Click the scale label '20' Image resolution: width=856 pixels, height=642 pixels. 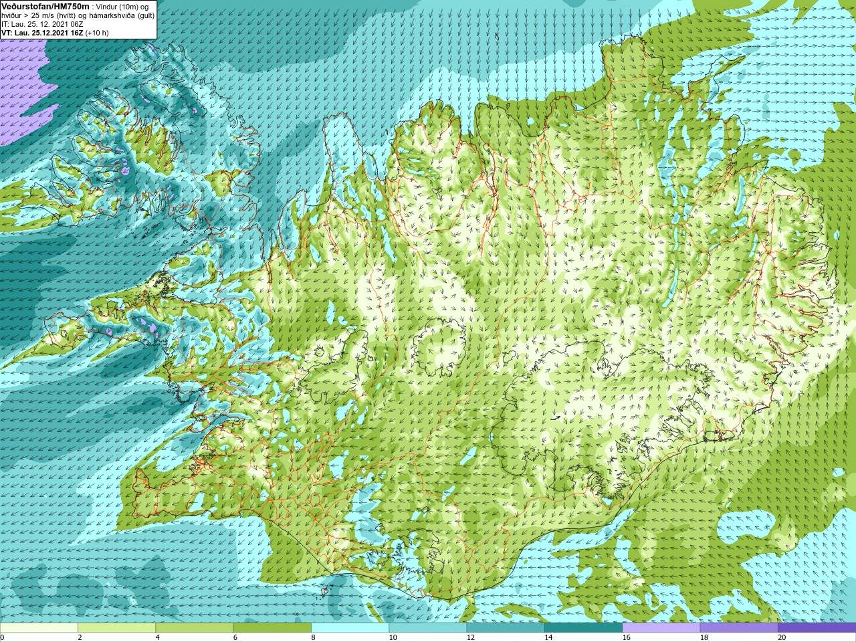click(782, 637)
